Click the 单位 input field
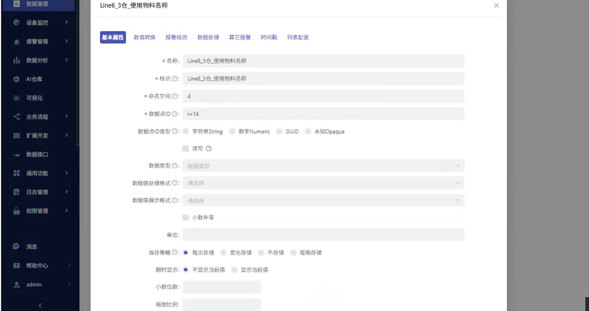The width and height of the screenshot is (589, 311). pos(323,235)
